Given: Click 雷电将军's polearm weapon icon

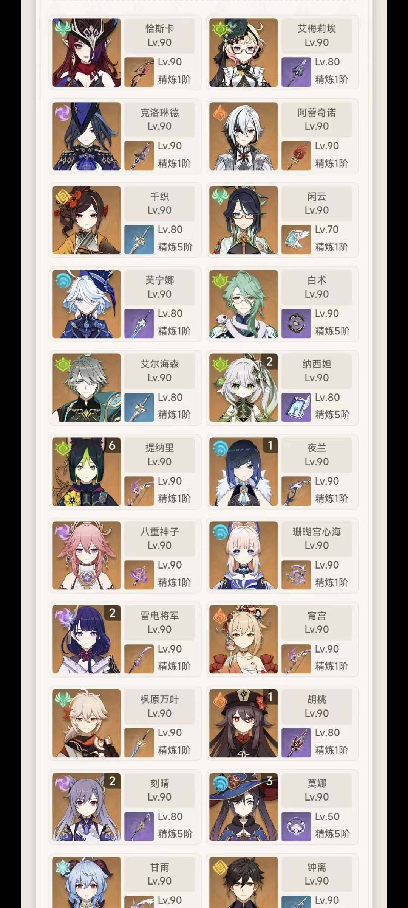Looking at the screenshot, I should click(139, 659).
